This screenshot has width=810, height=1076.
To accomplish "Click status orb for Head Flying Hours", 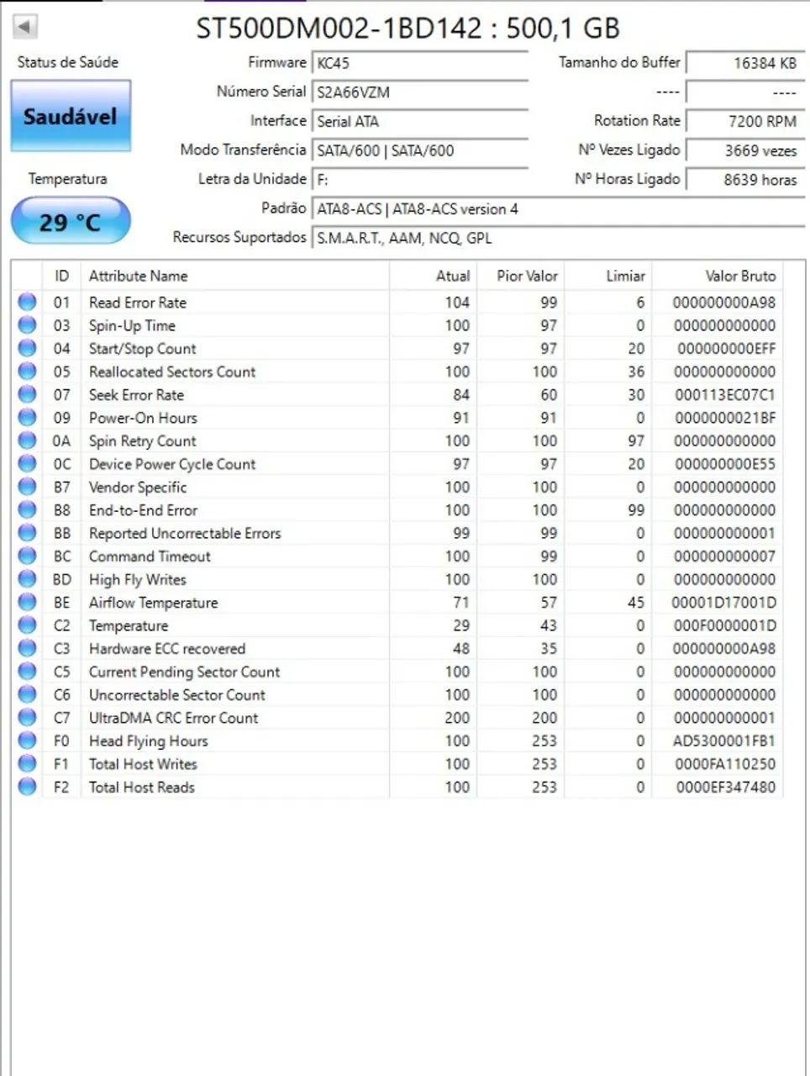I will tap(28, 741).
